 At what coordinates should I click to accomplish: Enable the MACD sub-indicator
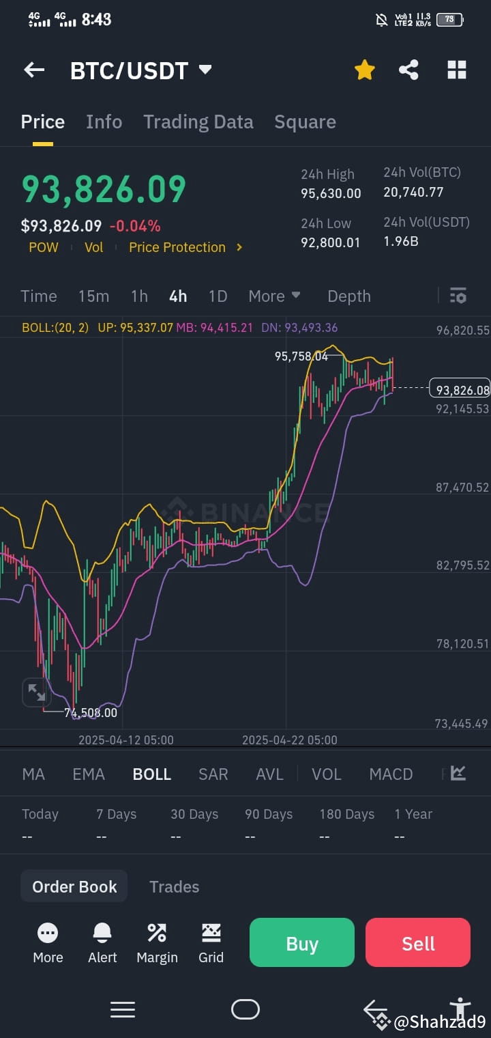coord(391,774)
